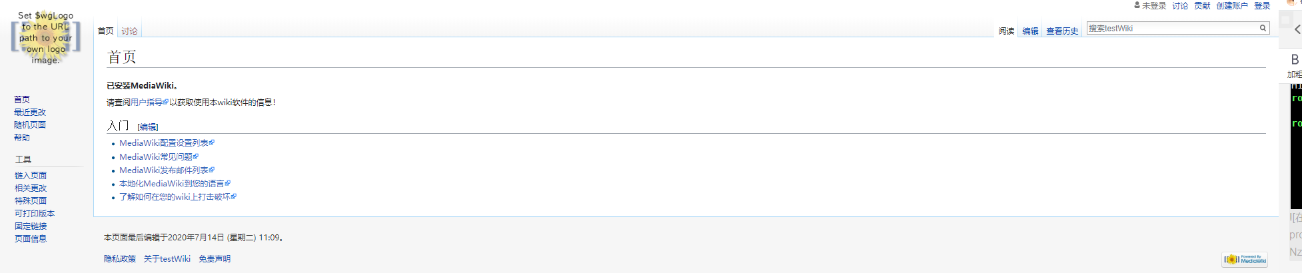Go to 随机页面 in the sidebar
The width and height of the screenshot is (1302, 273).
coord(30,125)
